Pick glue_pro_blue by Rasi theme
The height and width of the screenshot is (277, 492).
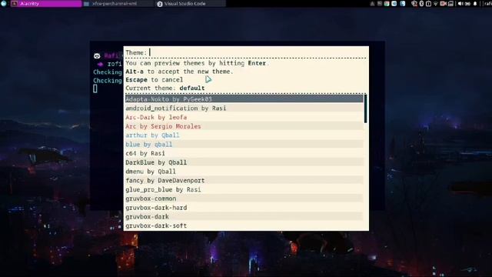coord(244,190)
